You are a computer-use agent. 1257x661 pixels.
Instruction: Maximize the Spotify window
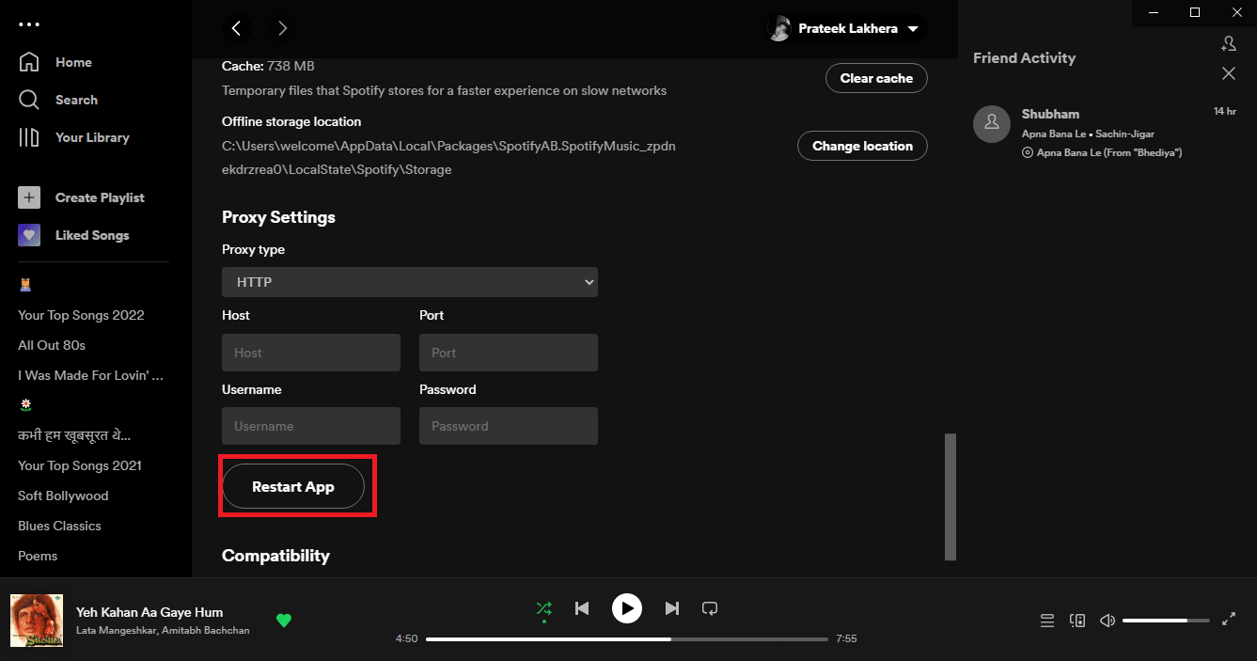point(1194,12)
